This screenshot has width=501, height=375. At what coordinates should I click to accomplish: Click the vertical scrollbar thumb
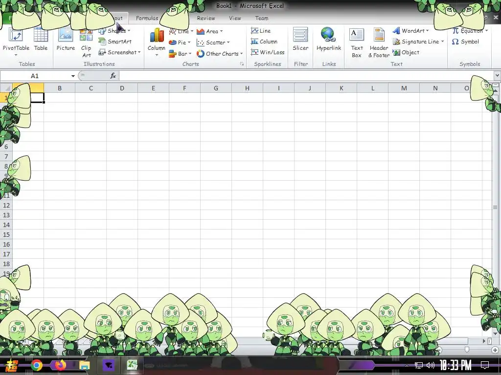pyautogui.click(x=495, y=207)
